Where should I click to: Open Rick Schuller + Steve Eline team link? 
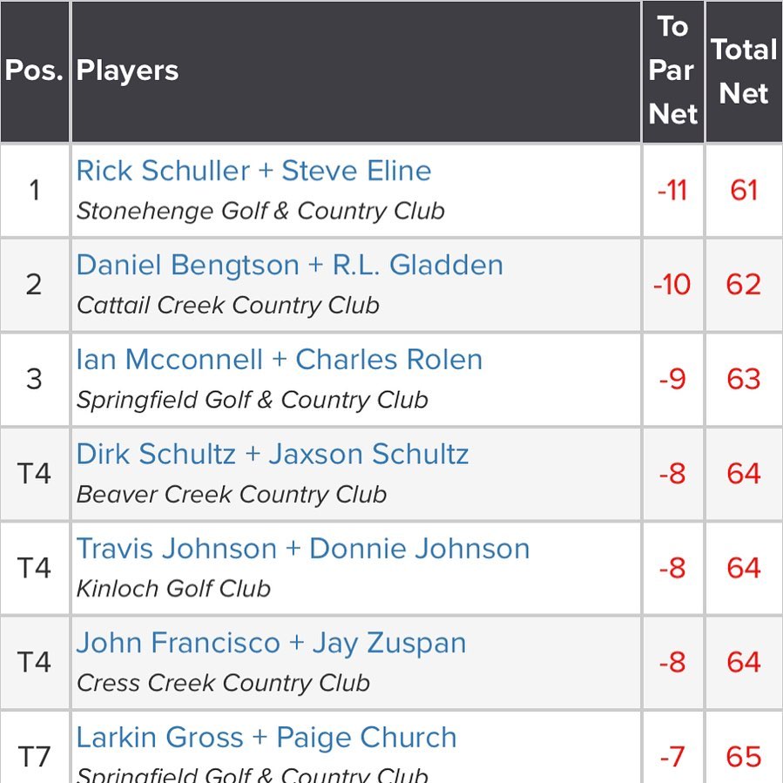tap(253, 171)
